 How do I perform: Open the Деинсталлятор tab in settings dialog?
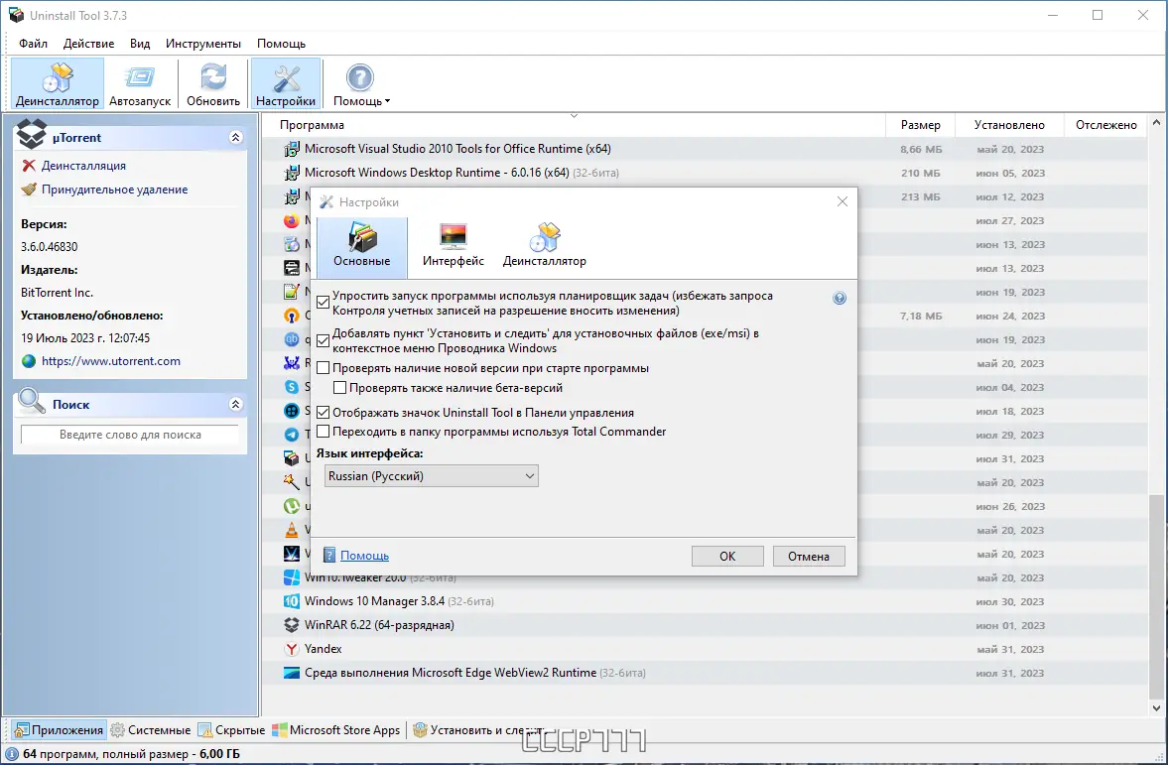point(545,246)
